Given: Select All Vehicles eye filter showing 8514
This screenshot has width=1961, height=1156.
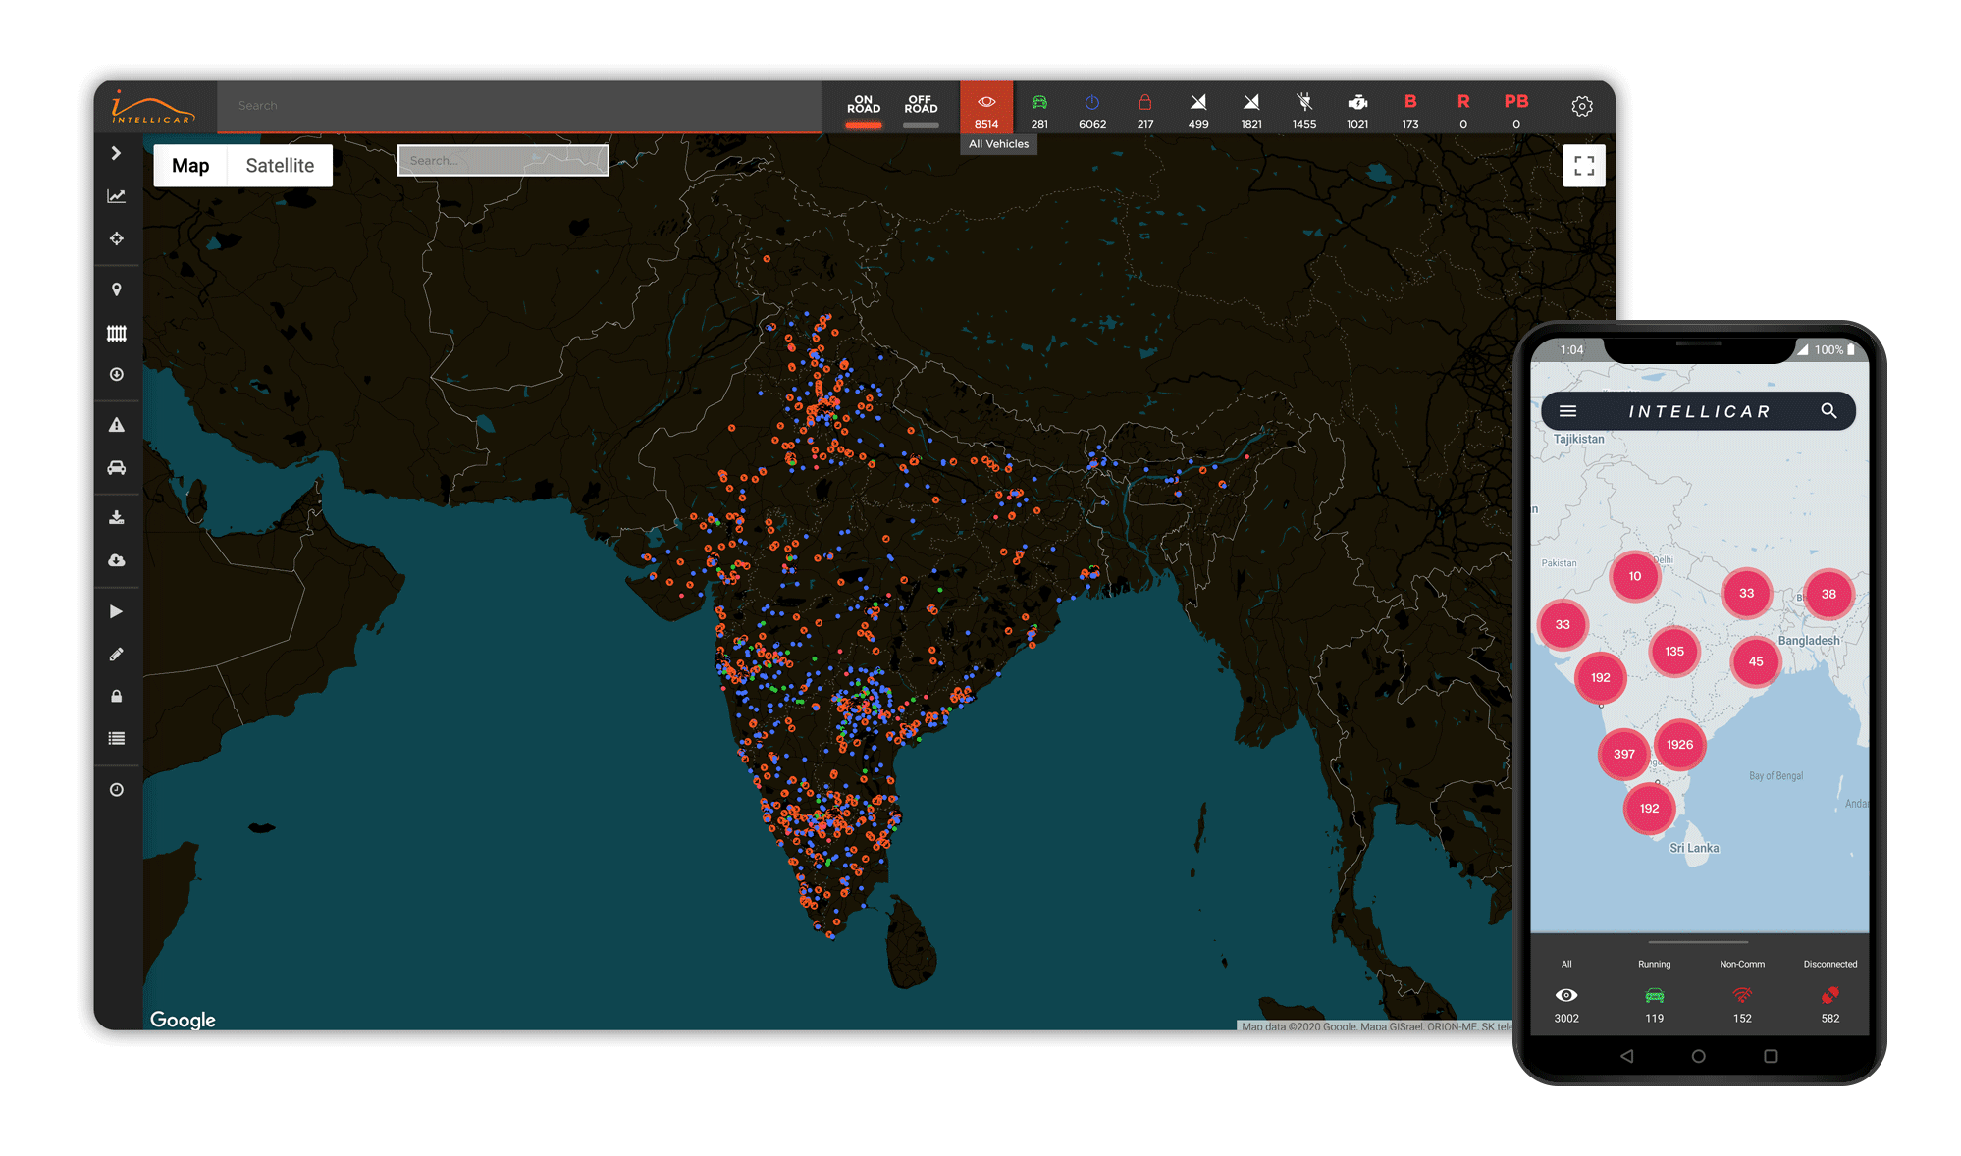Looking at the screenshot, I should tap(986, 108).
